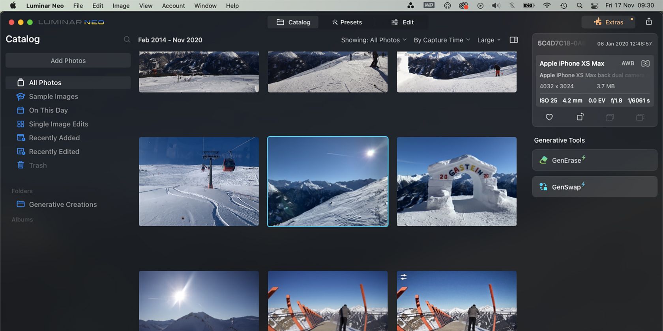Open the By Capture Time sort dropdown
Screen dimensions: 663x331
point(442,40)
